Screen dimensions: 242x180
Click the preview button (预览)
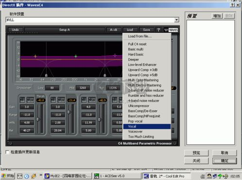[196, 153]
